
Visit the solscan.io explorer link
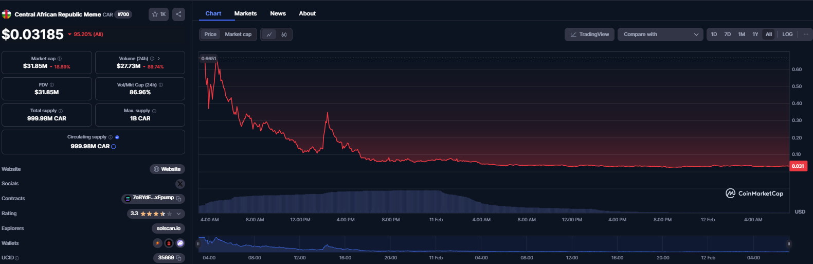[x=168, y=228]
